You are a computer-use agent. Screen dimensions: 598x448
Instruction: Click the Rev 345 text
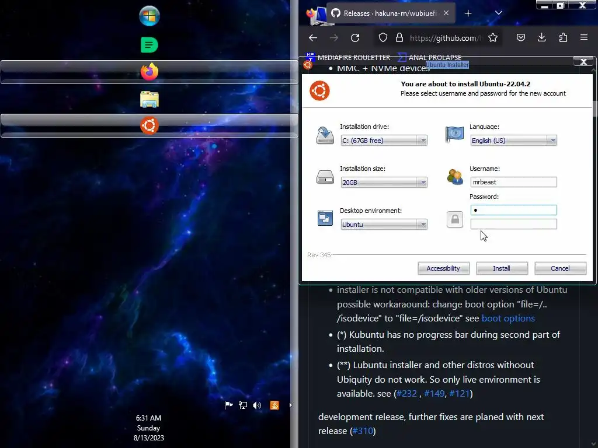point(319,255)
